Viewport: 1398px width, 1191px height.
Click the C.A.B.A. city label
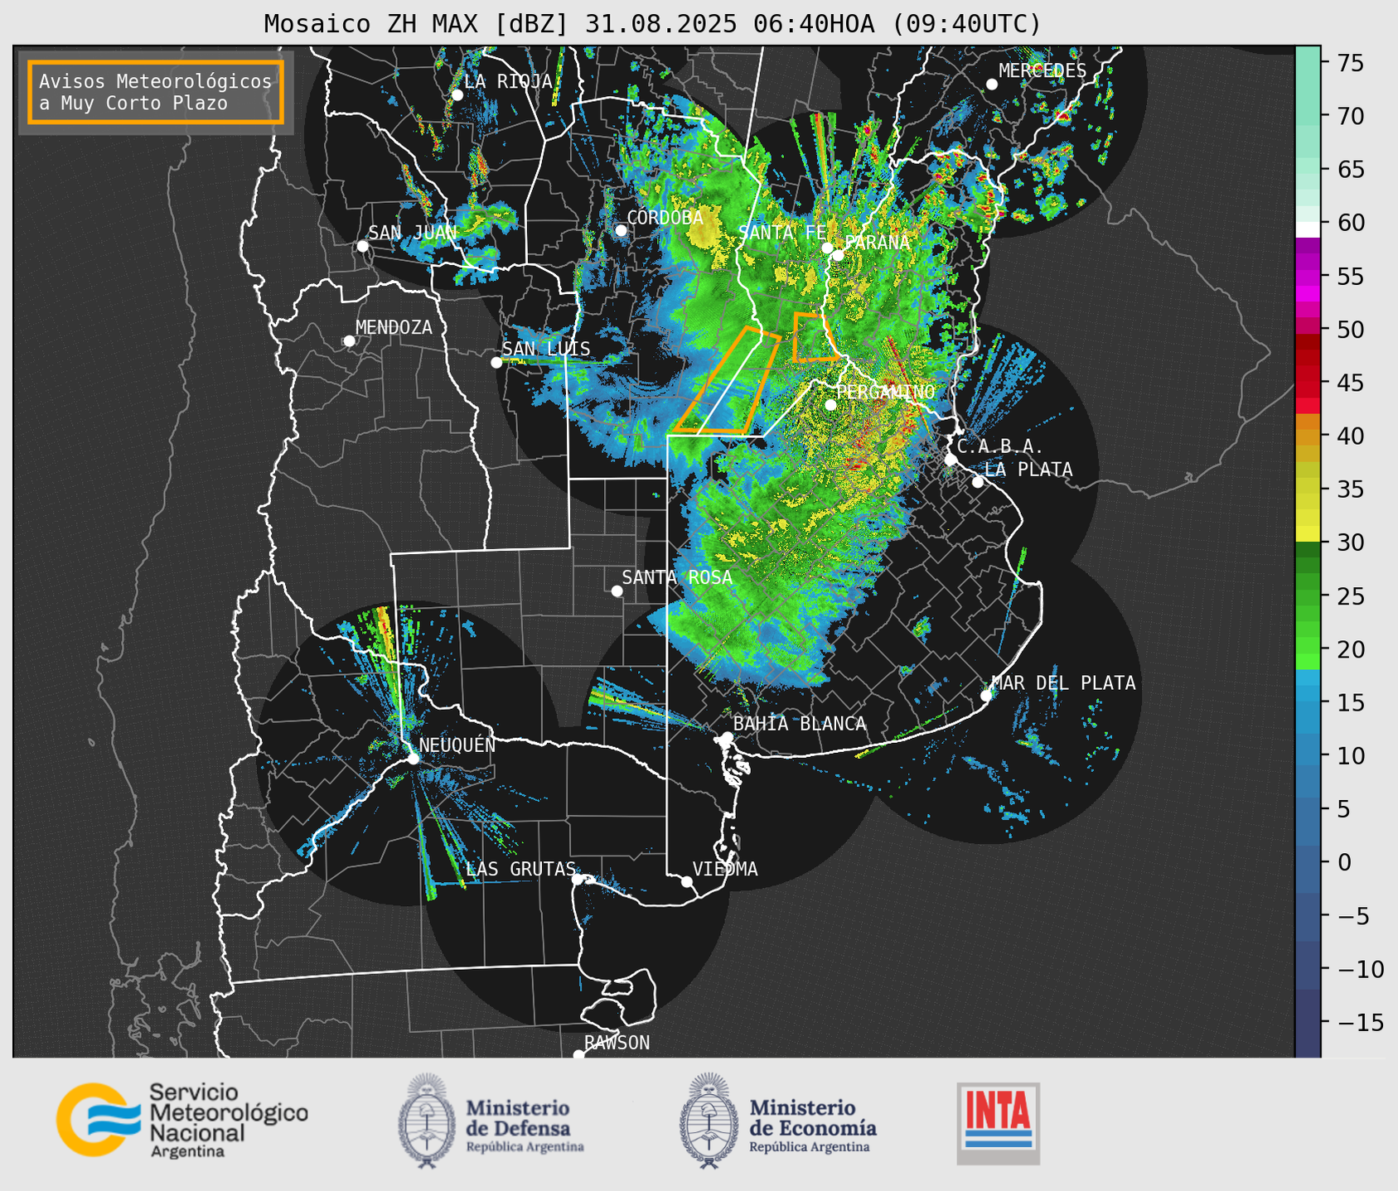click(1000, 446)
